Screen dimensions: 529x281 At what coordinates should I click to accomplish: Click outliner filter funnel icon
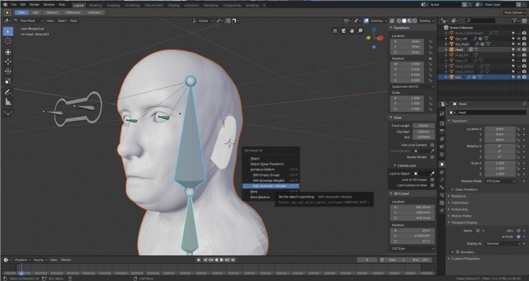point(515,21)
